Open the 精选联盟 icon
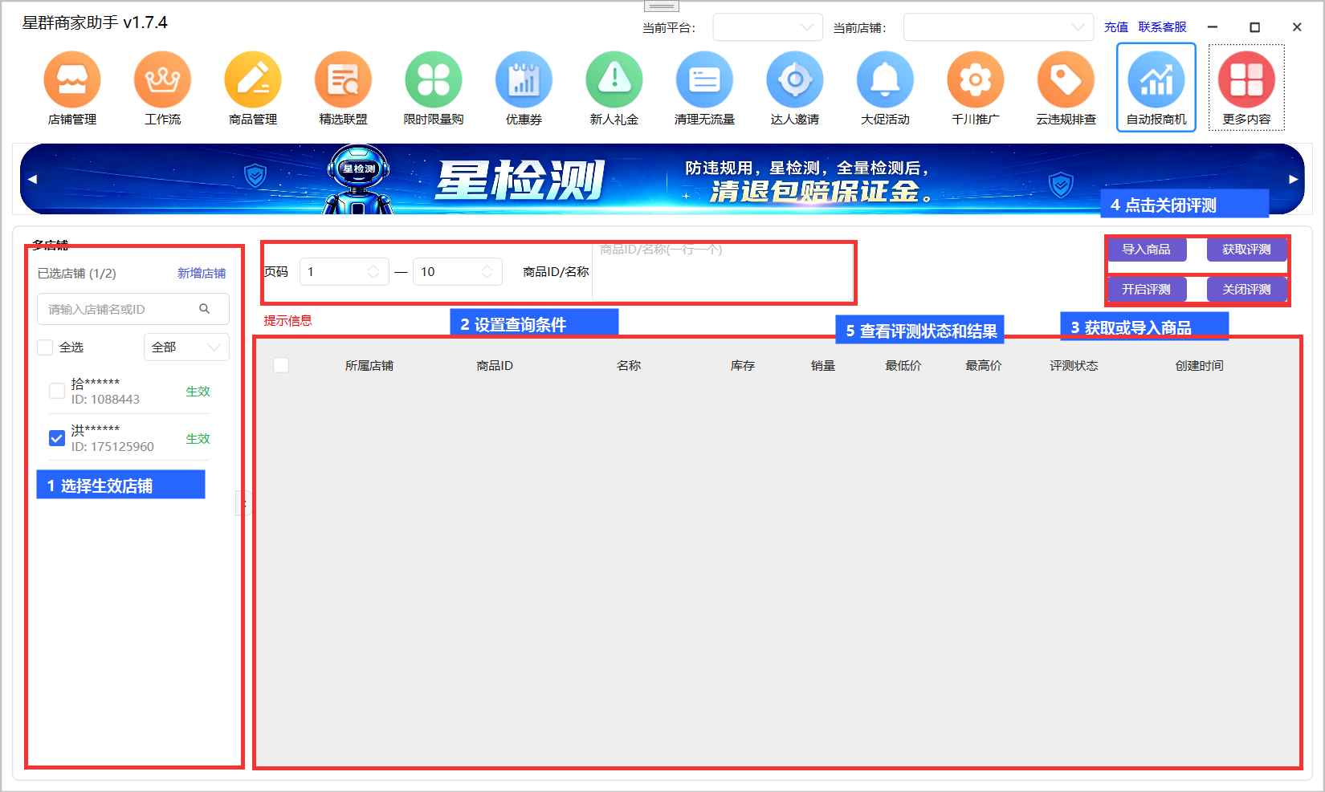 click(343, 79)
